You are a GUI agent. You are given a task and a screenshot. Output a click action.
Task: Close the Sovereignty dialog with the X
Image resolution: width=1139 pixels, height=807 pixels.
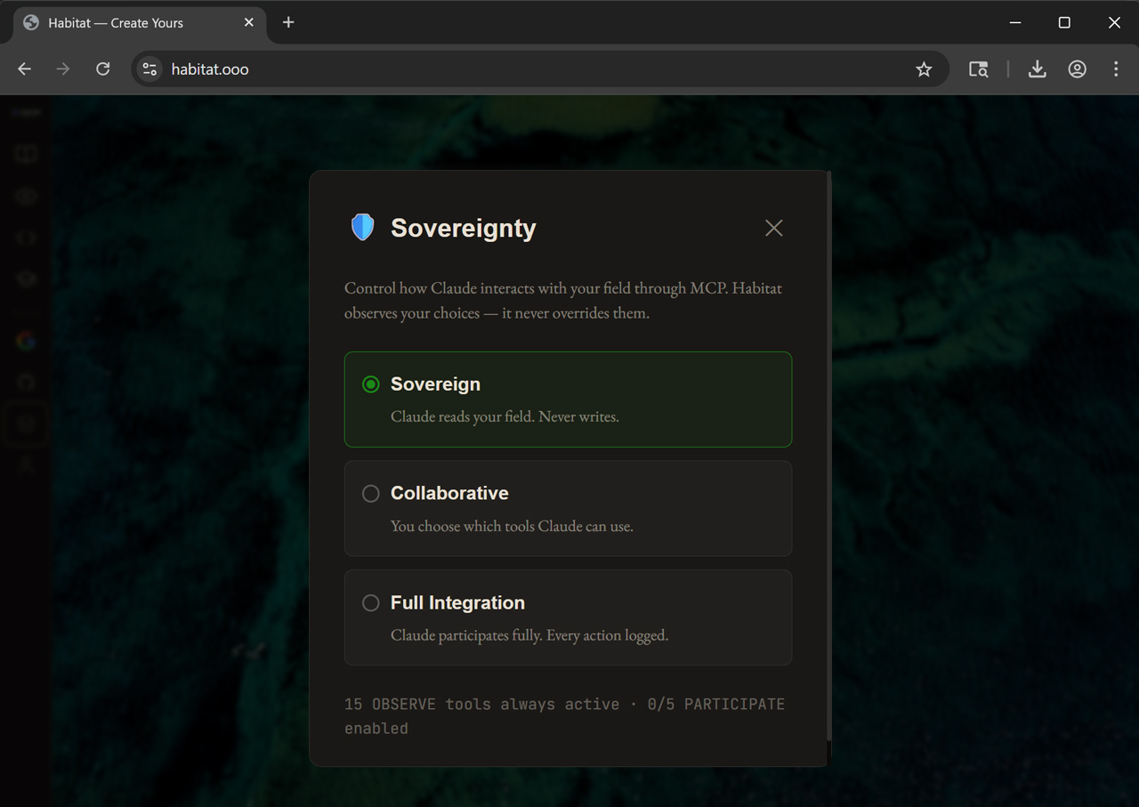773,228
